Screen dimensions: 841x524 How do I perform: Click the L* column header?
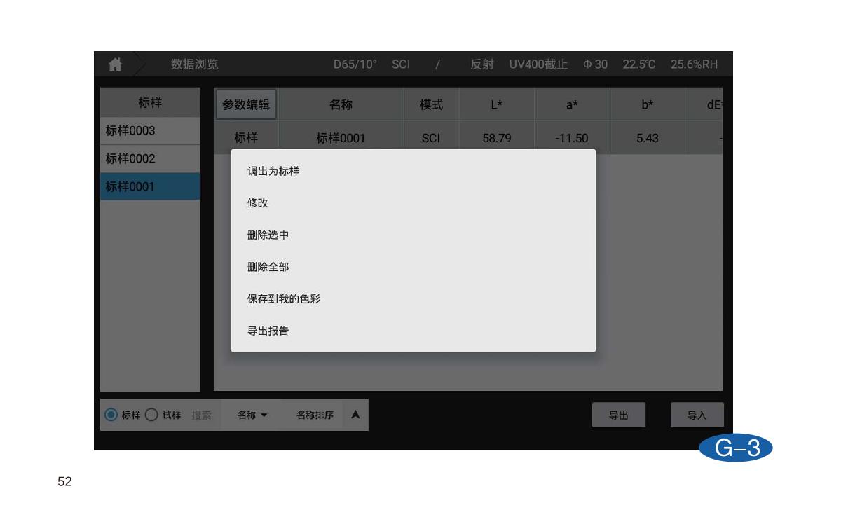(496, 104)
